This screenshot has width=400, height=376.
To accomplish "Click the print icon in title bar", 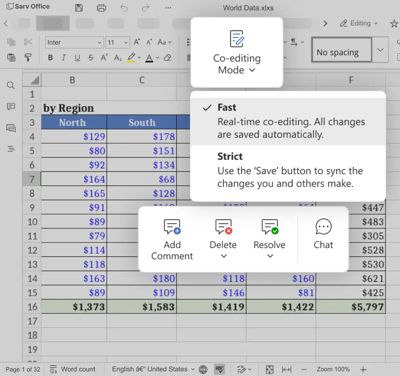I will pos(102,8).
